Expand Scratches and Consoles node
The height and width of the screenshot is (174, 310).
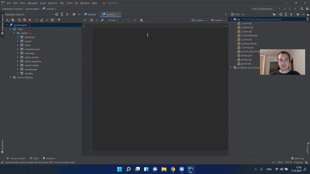231,68
